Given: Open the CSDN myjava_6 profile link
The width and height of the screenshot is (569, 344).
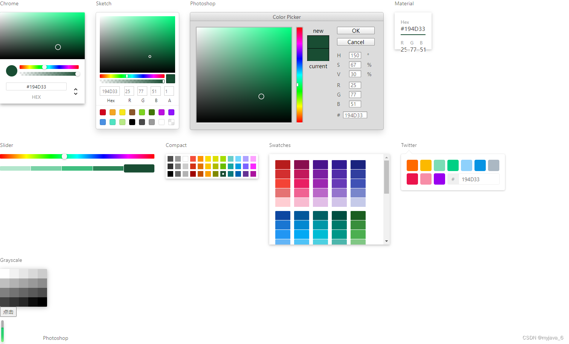Looking at the screenshot, I should (x=543, y=338).
